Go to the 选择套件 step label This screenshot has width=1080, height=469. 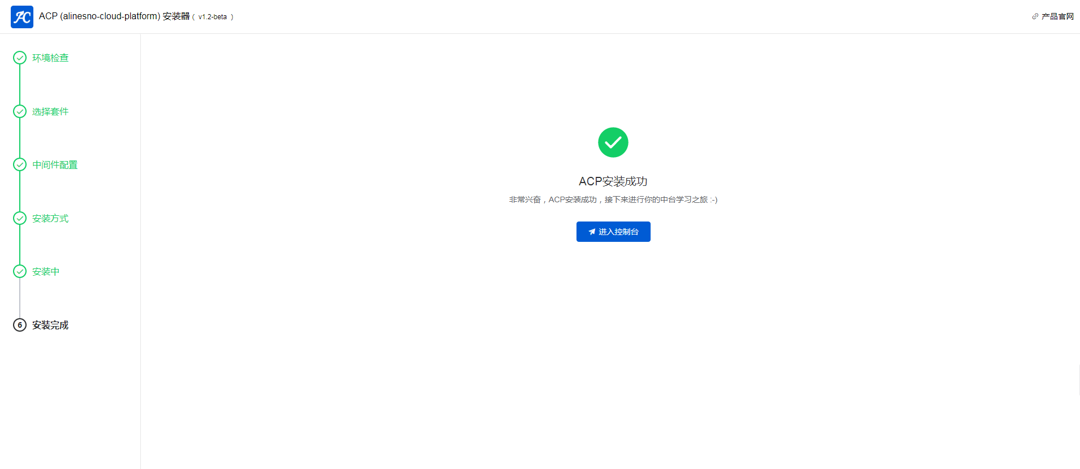point(50,111)
